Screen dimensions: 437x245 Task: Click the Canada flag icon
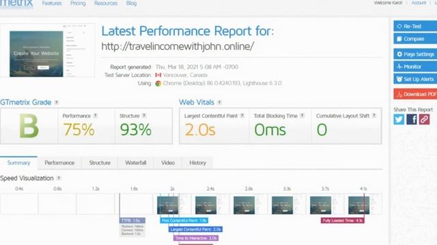click(x=158, y=75)
